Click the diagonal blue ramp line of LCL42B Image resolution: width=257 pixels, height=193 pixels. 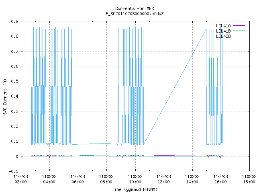pos(175,87)
